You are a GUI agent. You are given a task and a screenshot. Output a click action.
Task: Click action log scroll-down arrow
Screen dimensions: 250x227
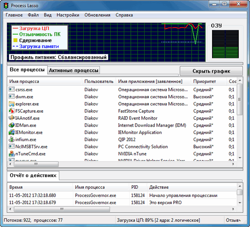click(240, 203)
